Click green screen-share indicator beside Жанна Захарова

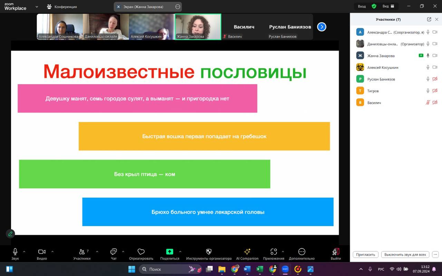pyautogui.click(x=421, y=56)
